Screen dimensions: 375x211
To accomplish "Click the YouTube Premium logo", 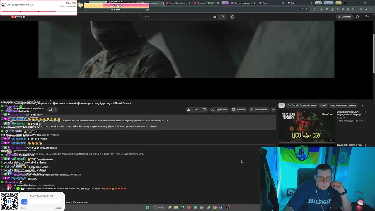I will coord(18,17).
